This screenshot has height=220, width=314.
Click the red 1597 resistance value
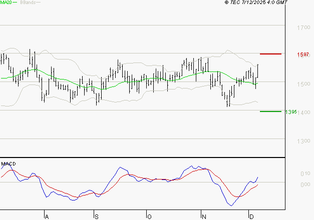(x=303, y=54)
